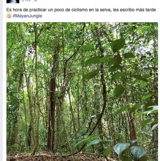This screenshot has width=160, height=161.
Task: Click the hash symbol of MayanJungle tag
Action: tap(14, 16)
